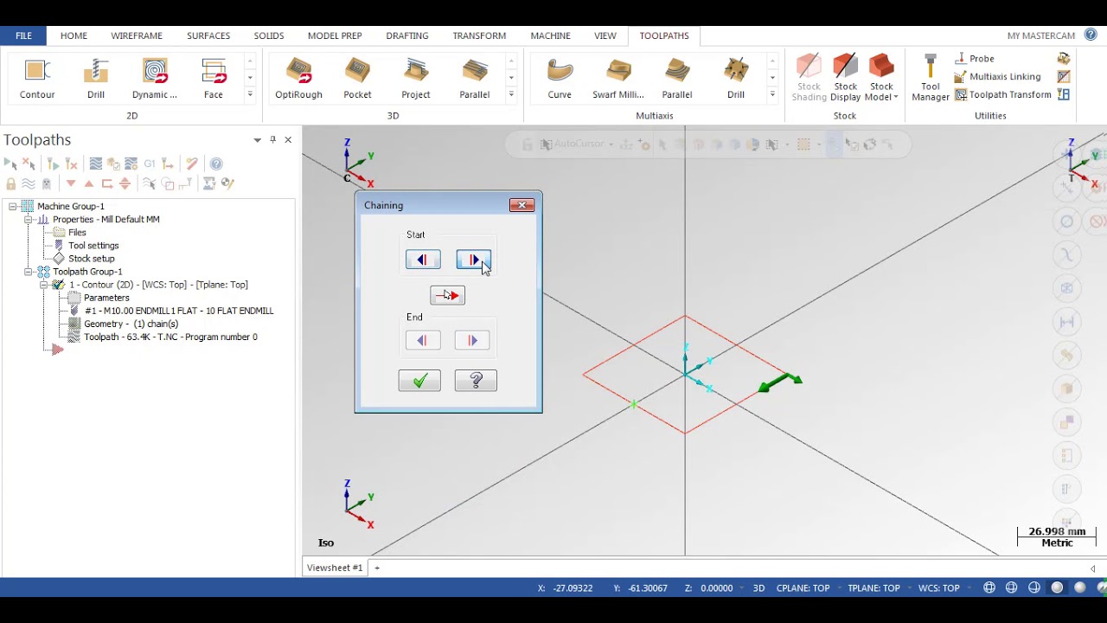Image resolution: width=1107 pixels, height=623 pixels.
Task: Open the SOLIDS ribbon tab
Action: [x=269, y=35]
